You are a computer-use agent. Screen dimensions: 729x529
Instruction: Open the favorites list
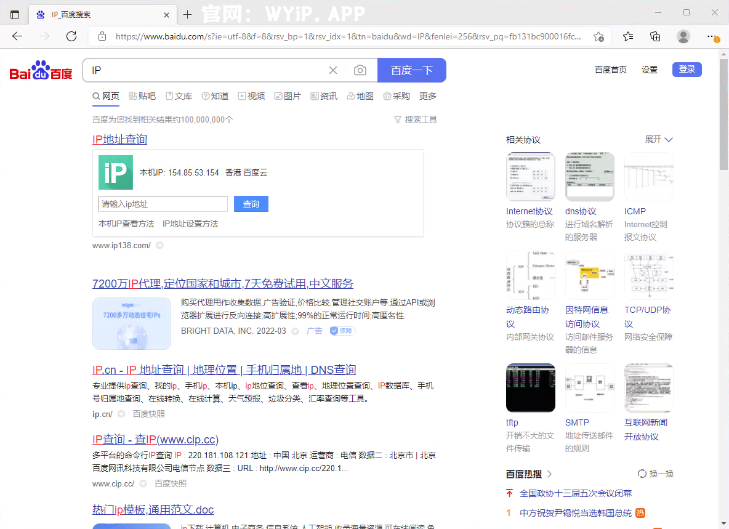[628, 36]
